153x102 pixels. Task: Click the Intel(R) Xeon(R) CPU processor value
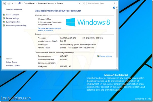tap(81, 38)
